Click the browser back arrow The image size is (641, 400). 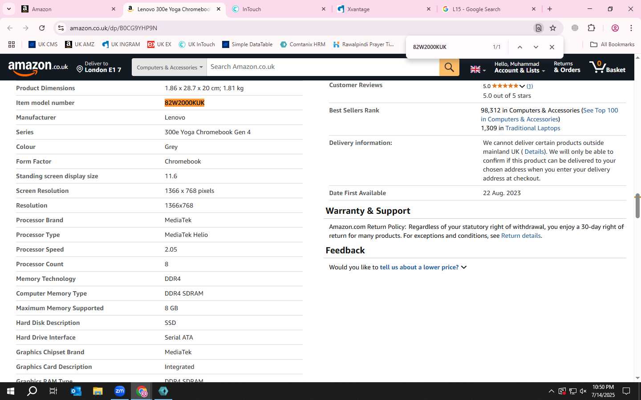[10, 28]
